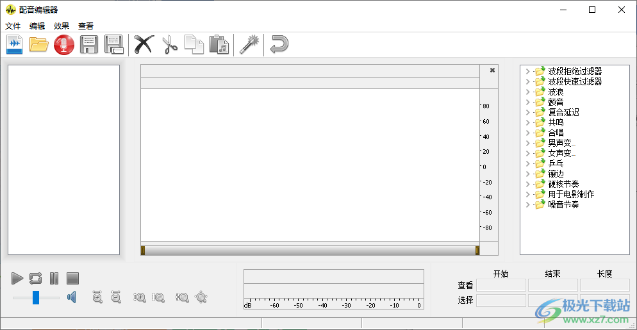Viewport: 637px width, 330px height.
Task: Expand the 噪音节奏 effect folder
Action: [527, 205]
